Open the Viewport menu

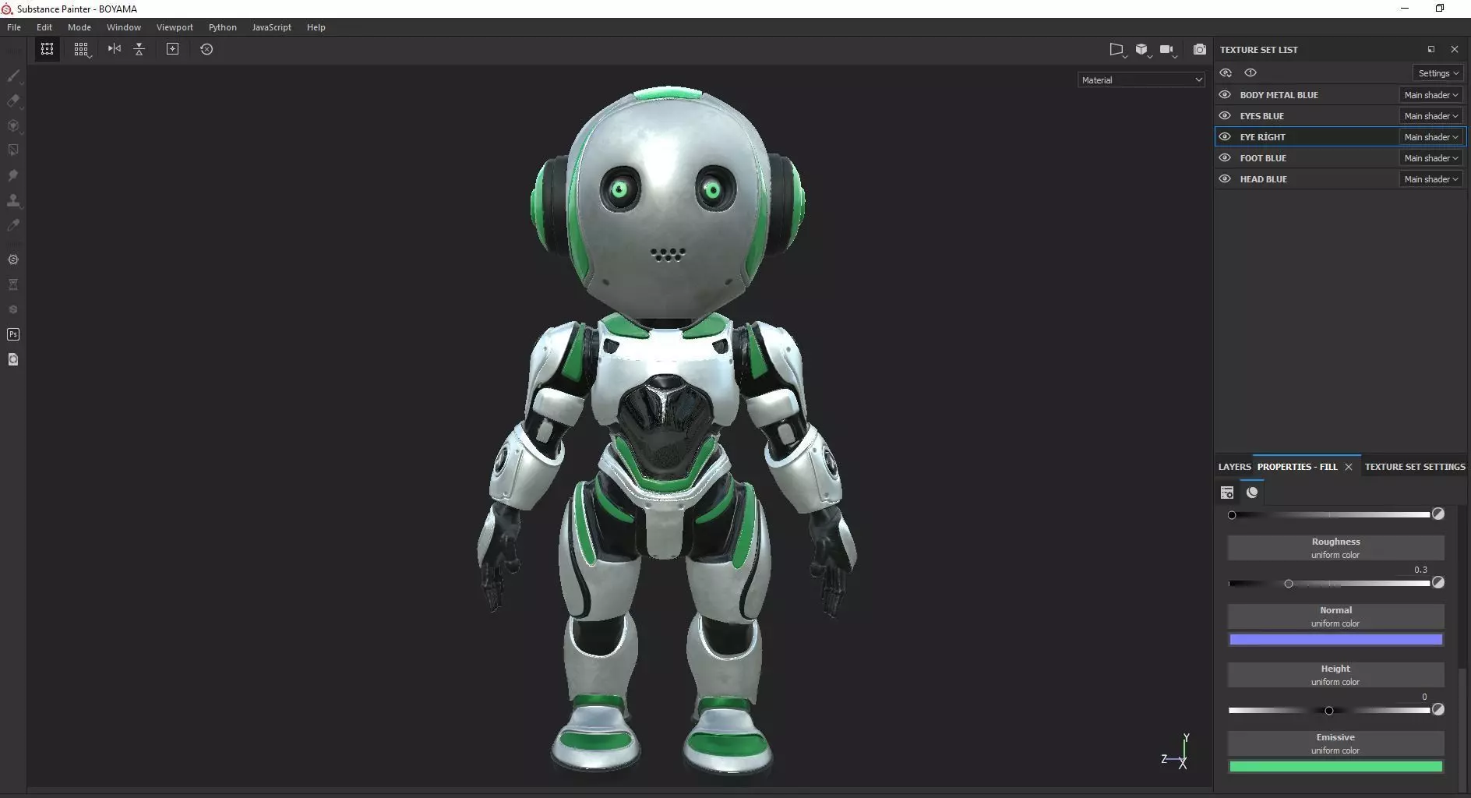point(175,27)
